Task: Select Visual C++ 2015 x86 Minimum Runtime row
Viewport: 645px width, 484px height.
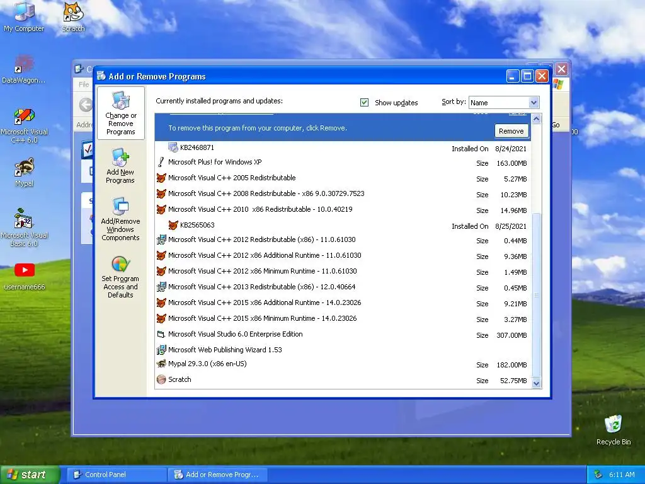Action: coord(342,318)
